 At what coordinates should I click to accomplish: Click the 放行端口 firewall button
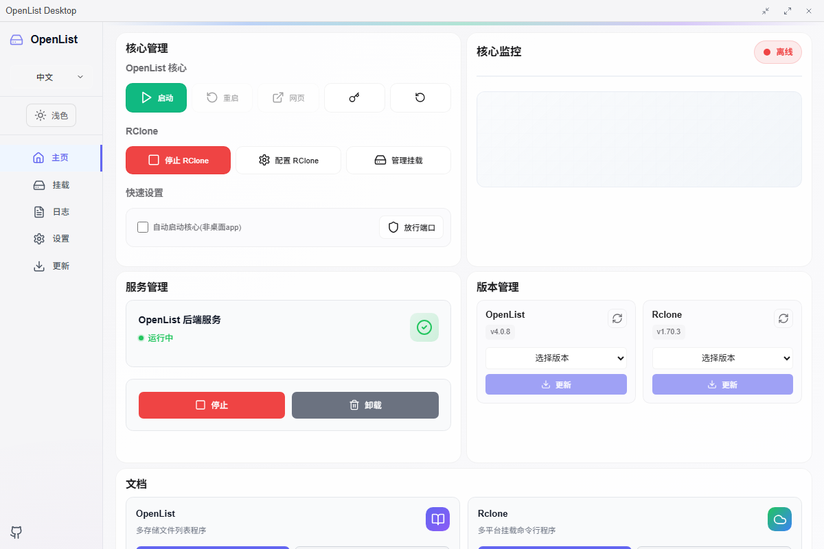point(411,227)
